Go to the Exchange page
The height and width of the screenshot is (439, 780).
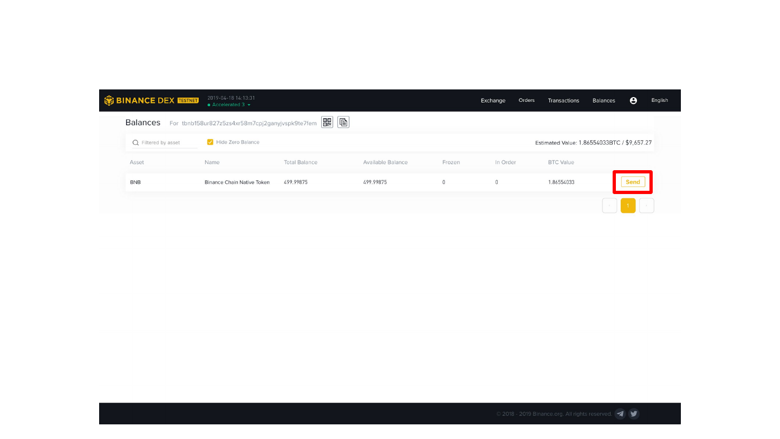(x=493, y=100)
